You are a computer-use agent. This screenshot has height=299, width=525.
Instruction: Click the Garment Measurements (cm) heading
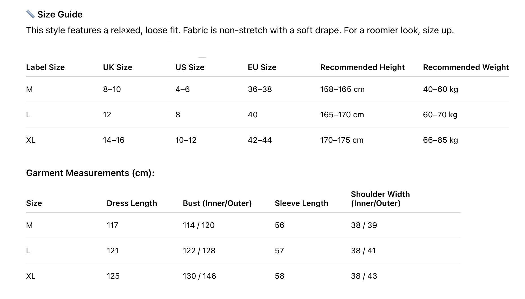90,173
